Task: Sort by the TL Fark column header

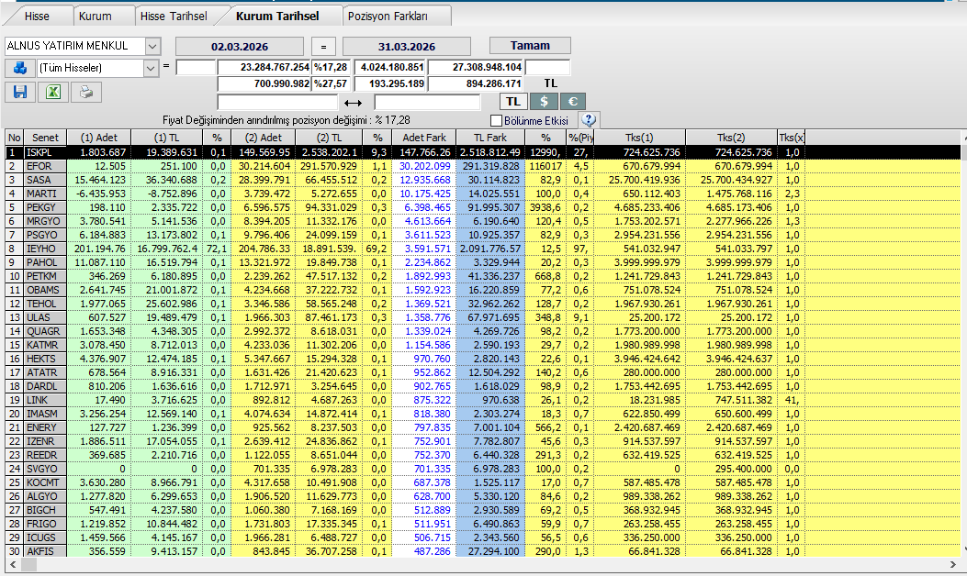Action: pos(490,138)
